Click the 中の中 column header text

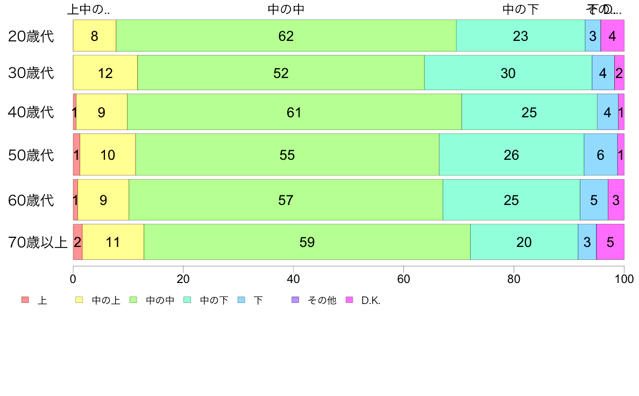(286, 9)
